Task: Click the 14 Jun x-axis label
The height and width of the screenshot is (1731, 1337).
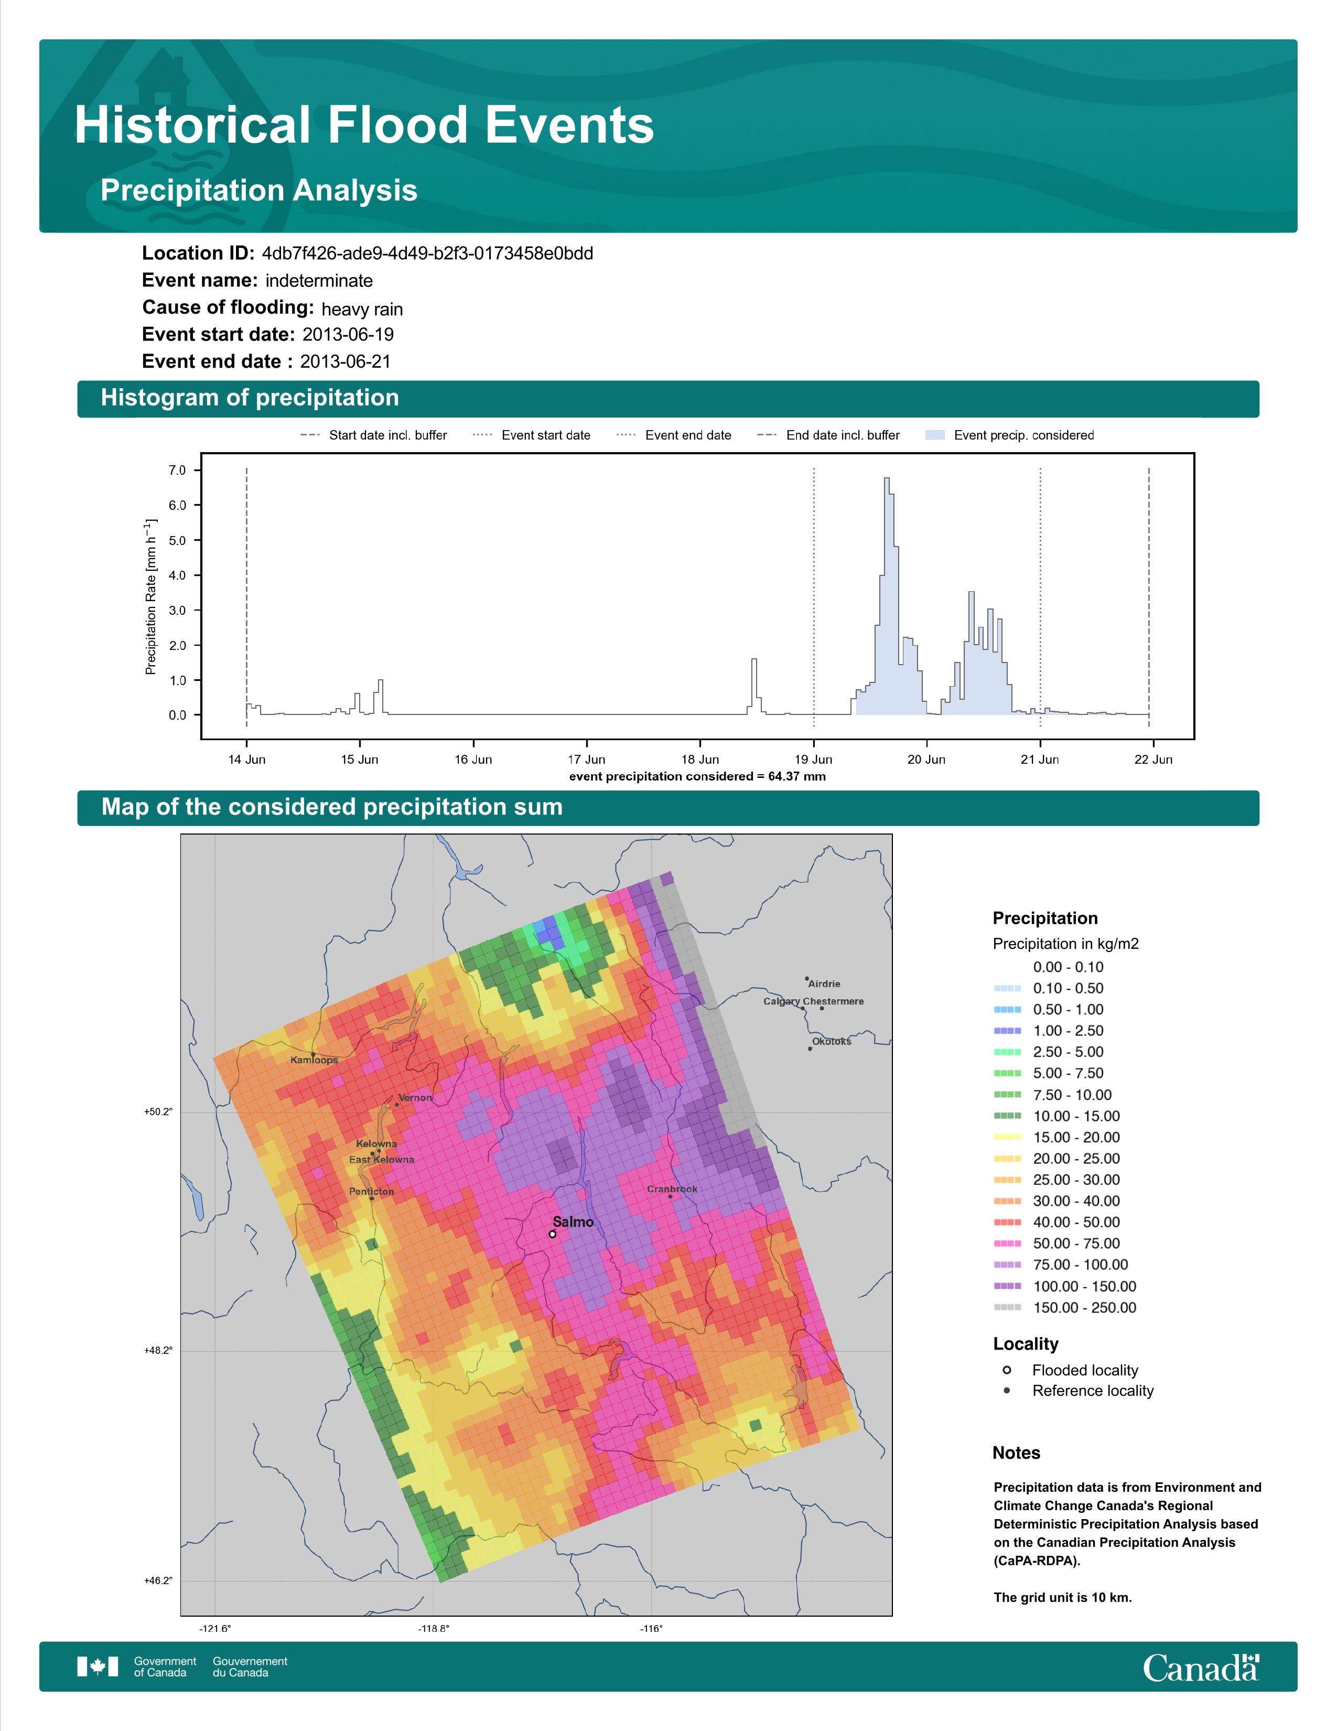Action: point(246,760)
